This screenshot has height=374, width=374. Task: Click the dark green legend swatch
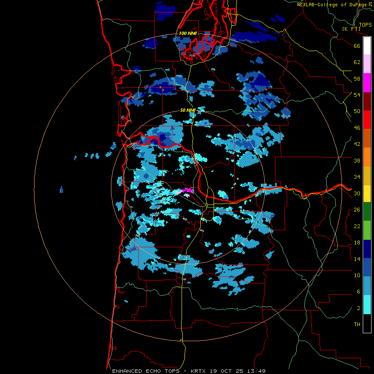tap(367, 212)
